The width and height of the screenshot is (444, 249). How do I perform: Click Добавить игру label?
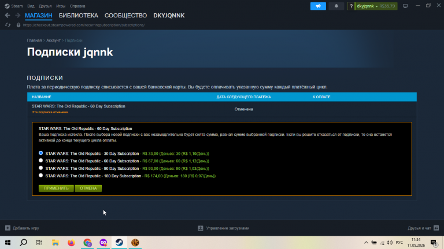click(26, 228)
